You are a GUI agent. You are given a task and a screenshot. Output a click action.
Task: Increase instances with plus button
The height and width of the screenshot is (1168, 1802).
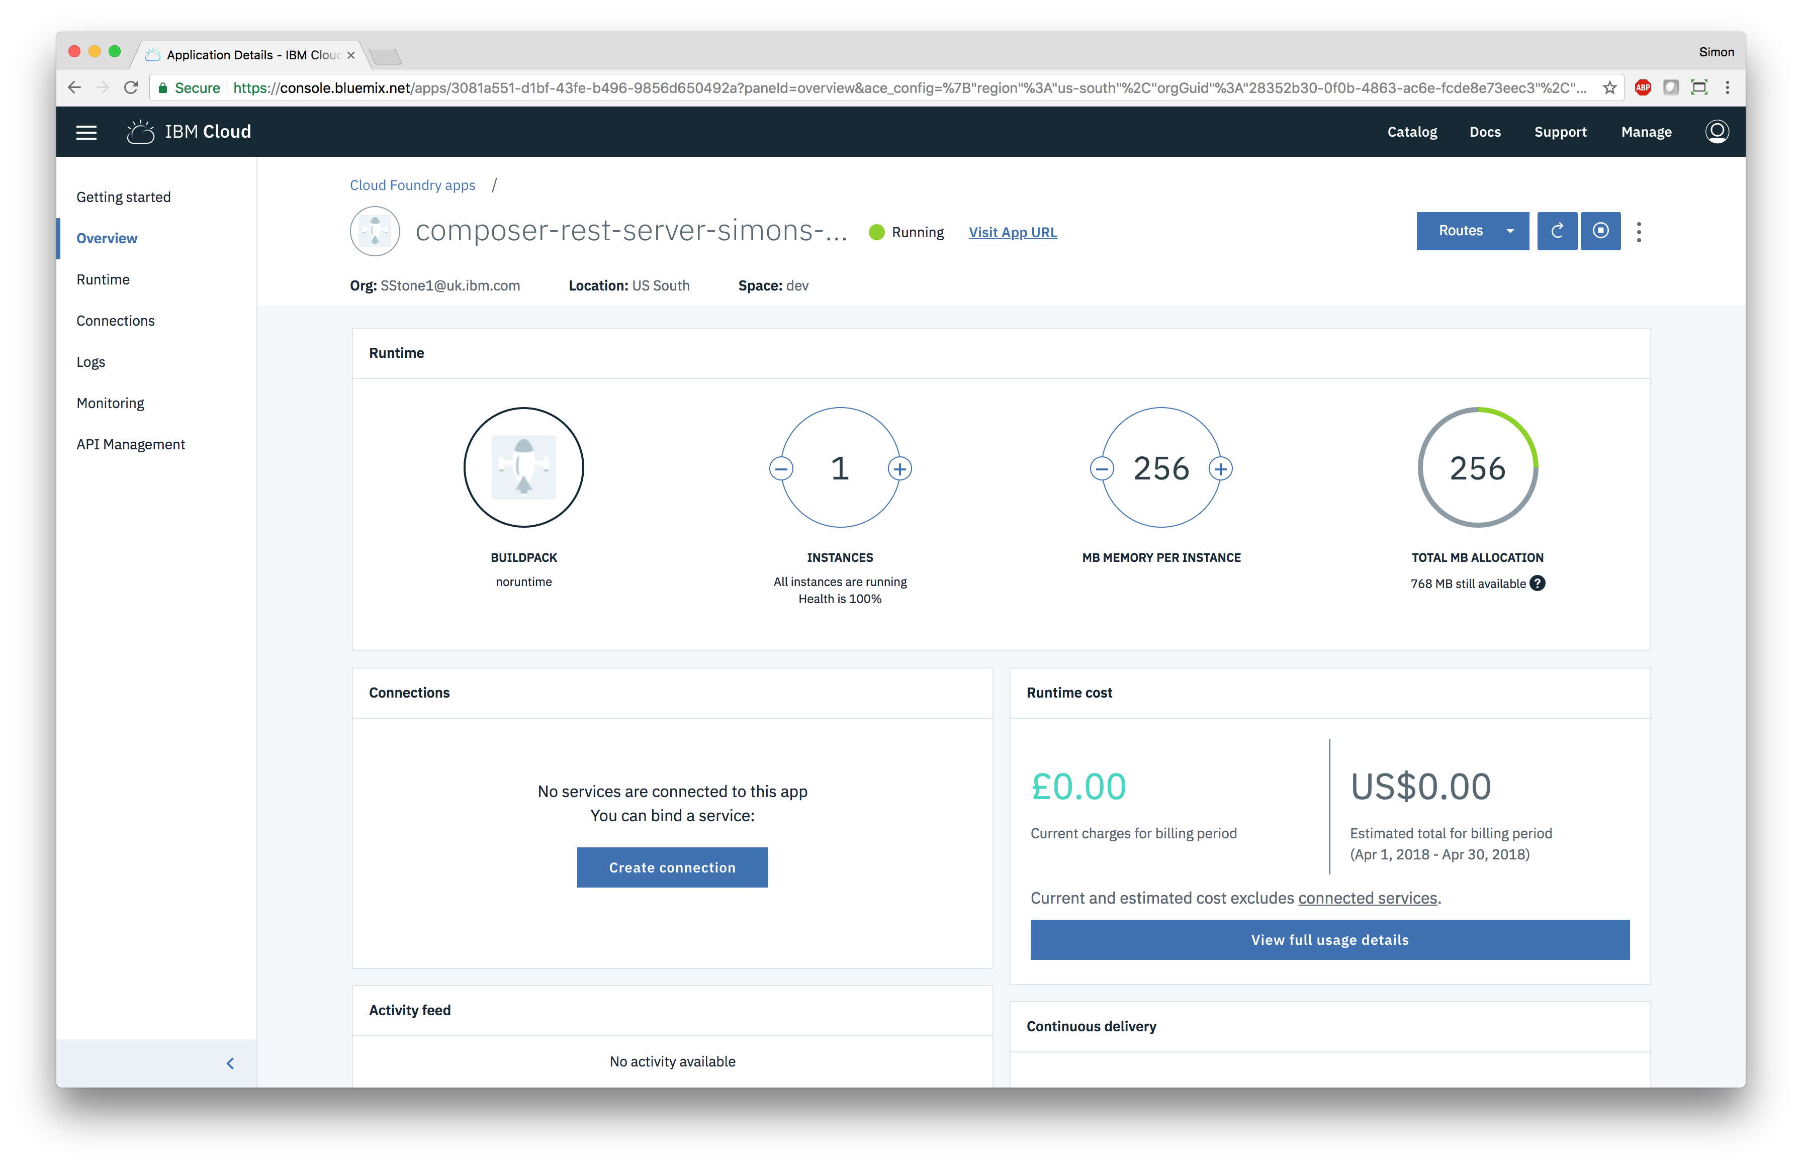click(x=899, y=468)
